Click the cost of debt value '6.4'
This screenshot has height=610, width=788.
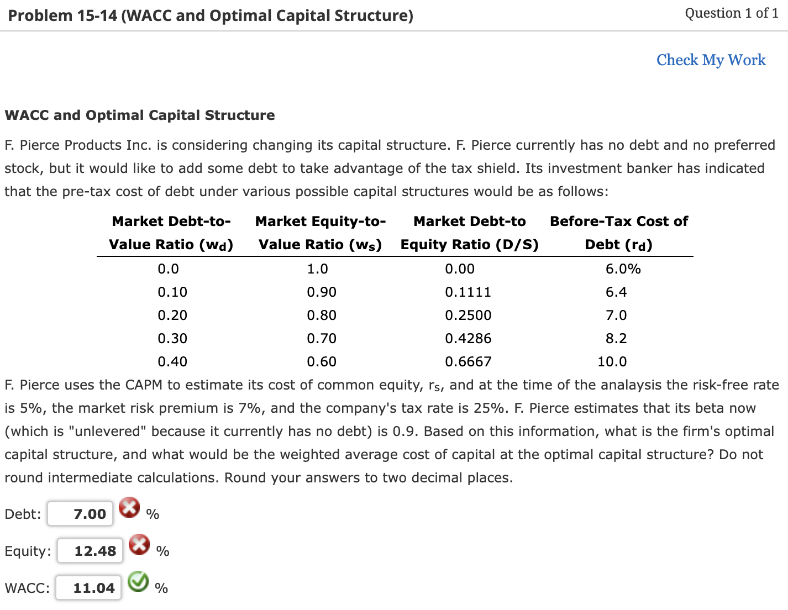tap(616, 292)
